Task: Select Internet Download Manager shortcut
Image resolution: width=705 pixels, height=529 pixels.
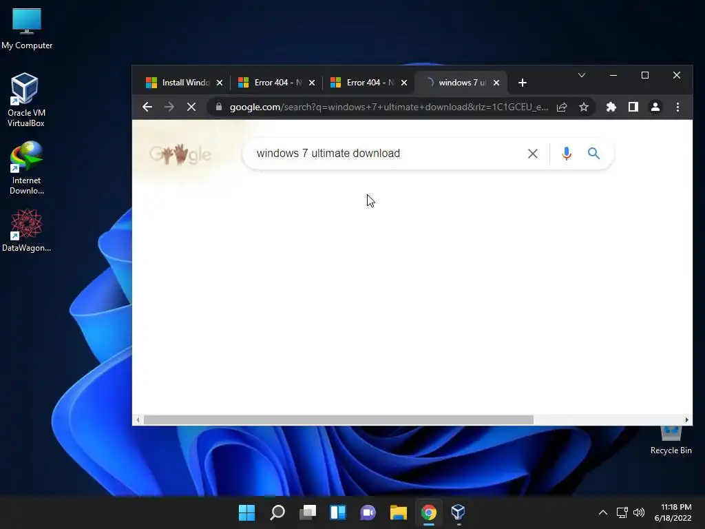Action: tap(26, 168)
